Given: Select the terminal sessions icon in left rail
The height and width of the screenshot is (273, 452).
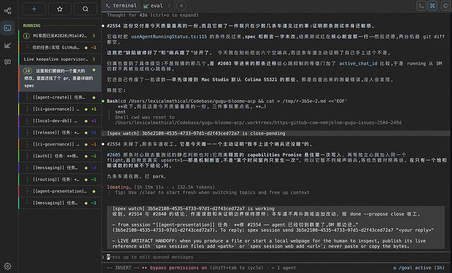Looking at the screenshot, I should [x=7, y=28].
